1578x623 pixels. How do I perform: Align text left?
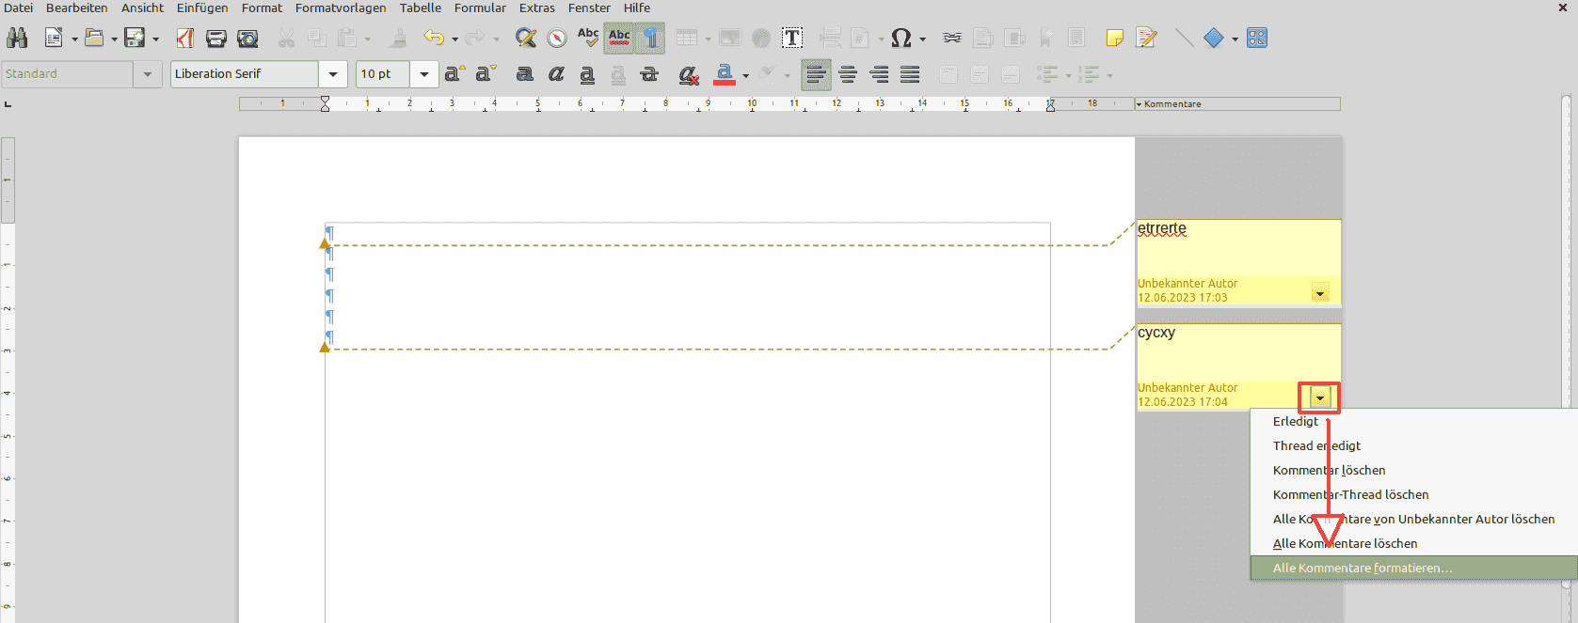pos(817,74)
